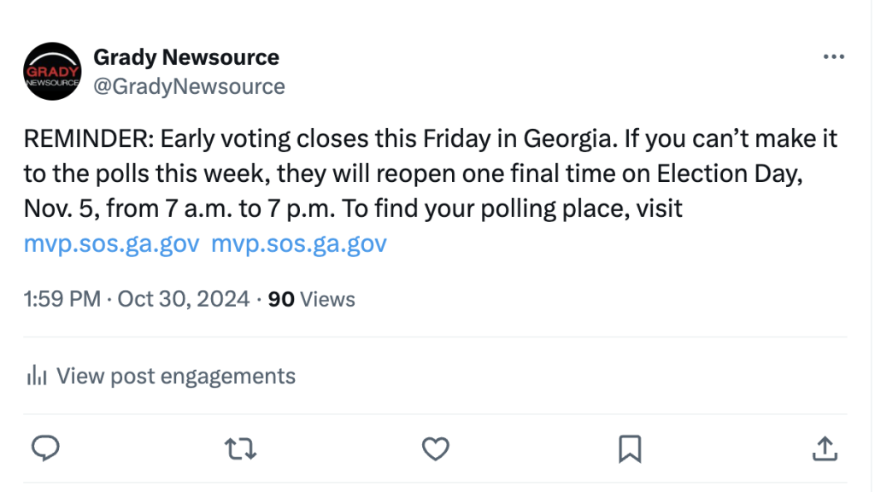The image size is (875, 492).
Task: Visit the first mvp.sos.ga.gov link
Action: pyautogui.click(x=111, y=244)
